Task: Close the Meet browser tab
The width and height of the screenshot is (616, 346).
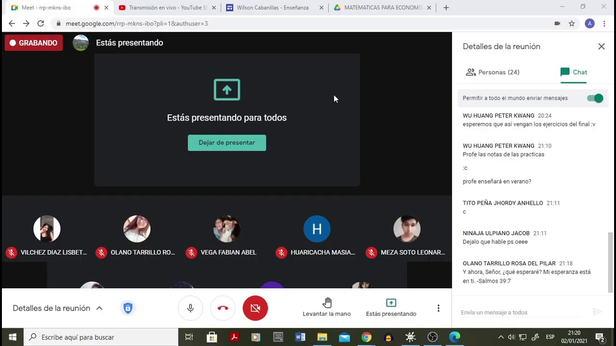Action: (106, 8)
